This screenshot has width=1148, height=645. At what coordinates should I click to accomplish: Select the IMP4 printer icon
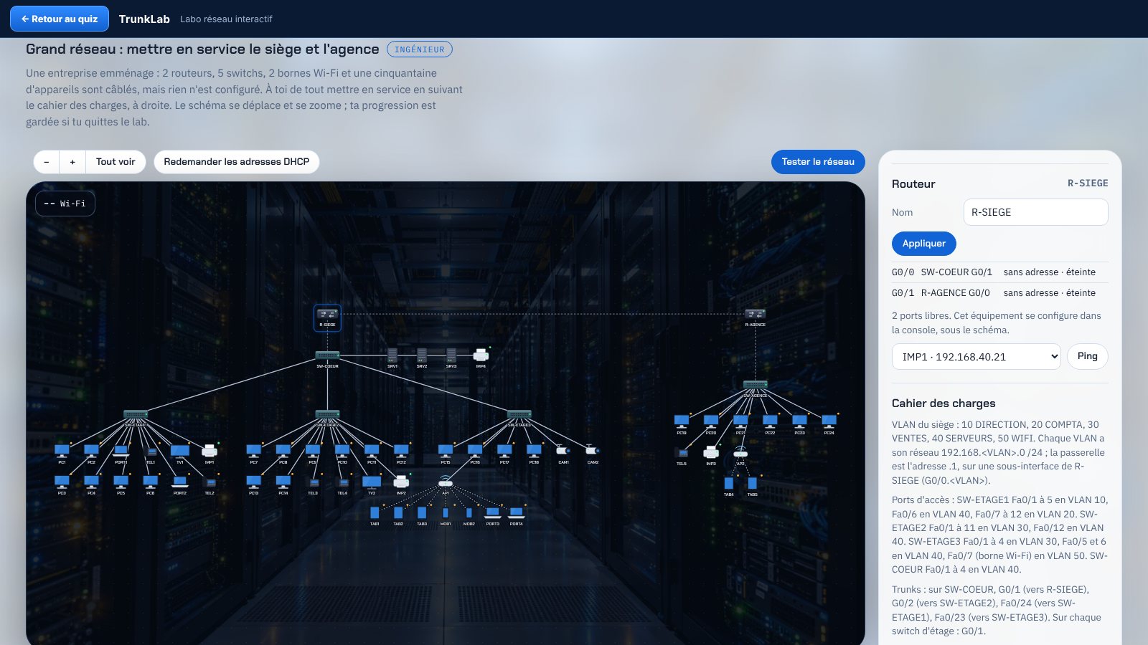click(481, 355)
